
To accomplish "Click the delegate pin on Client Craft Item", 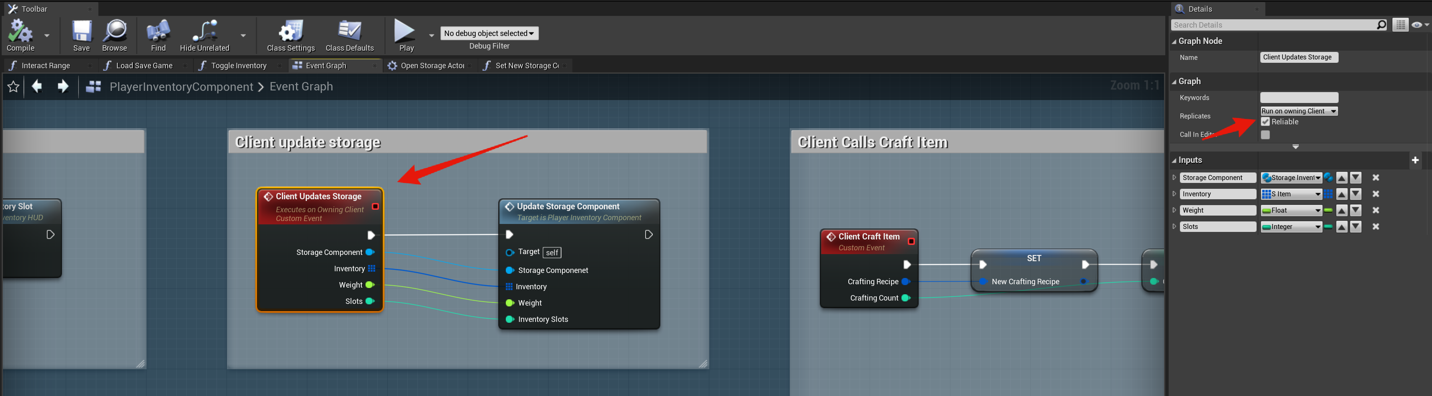I will (x=911, y=242).
